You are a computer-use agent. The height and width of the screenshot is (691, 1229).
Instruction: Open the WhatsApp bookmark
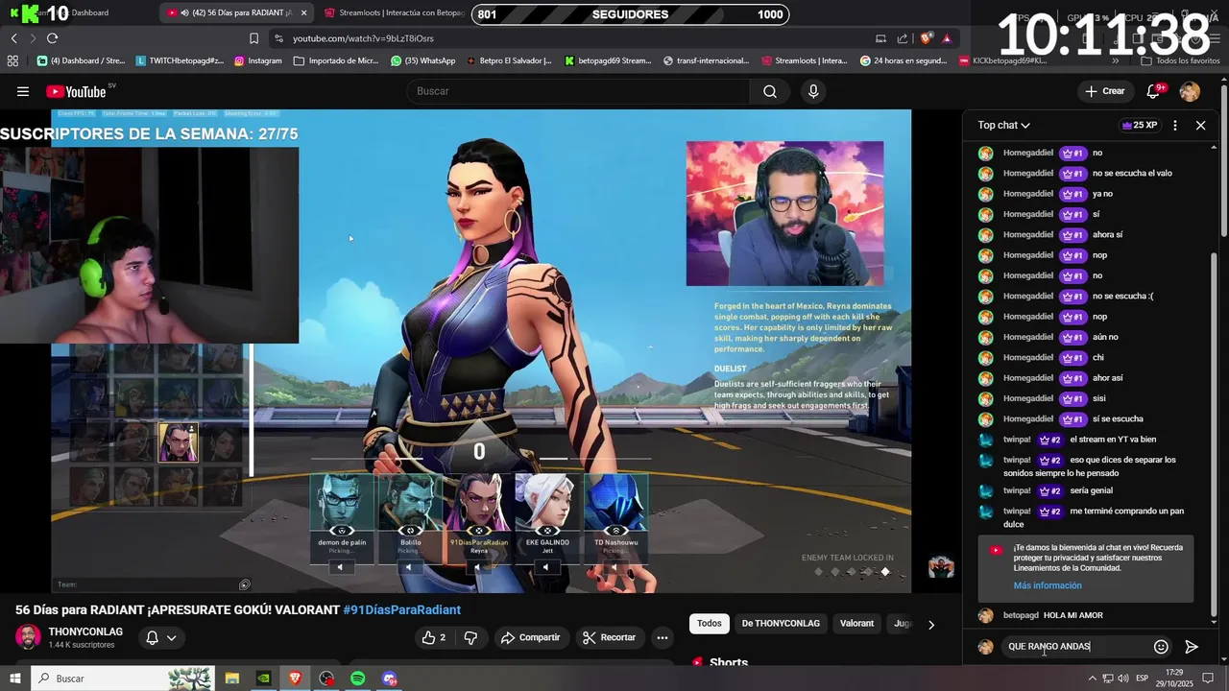pos(422,60)
